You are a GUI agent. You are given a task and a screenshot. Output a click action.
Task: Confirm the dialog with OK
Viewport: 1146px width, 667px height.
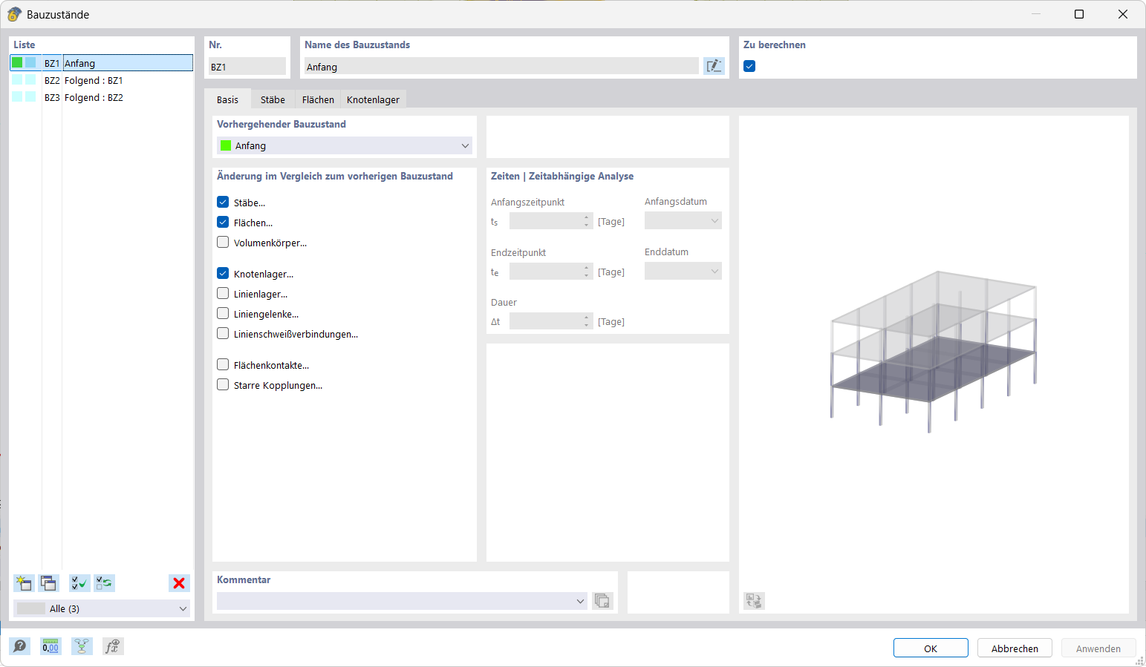[930, 647]
